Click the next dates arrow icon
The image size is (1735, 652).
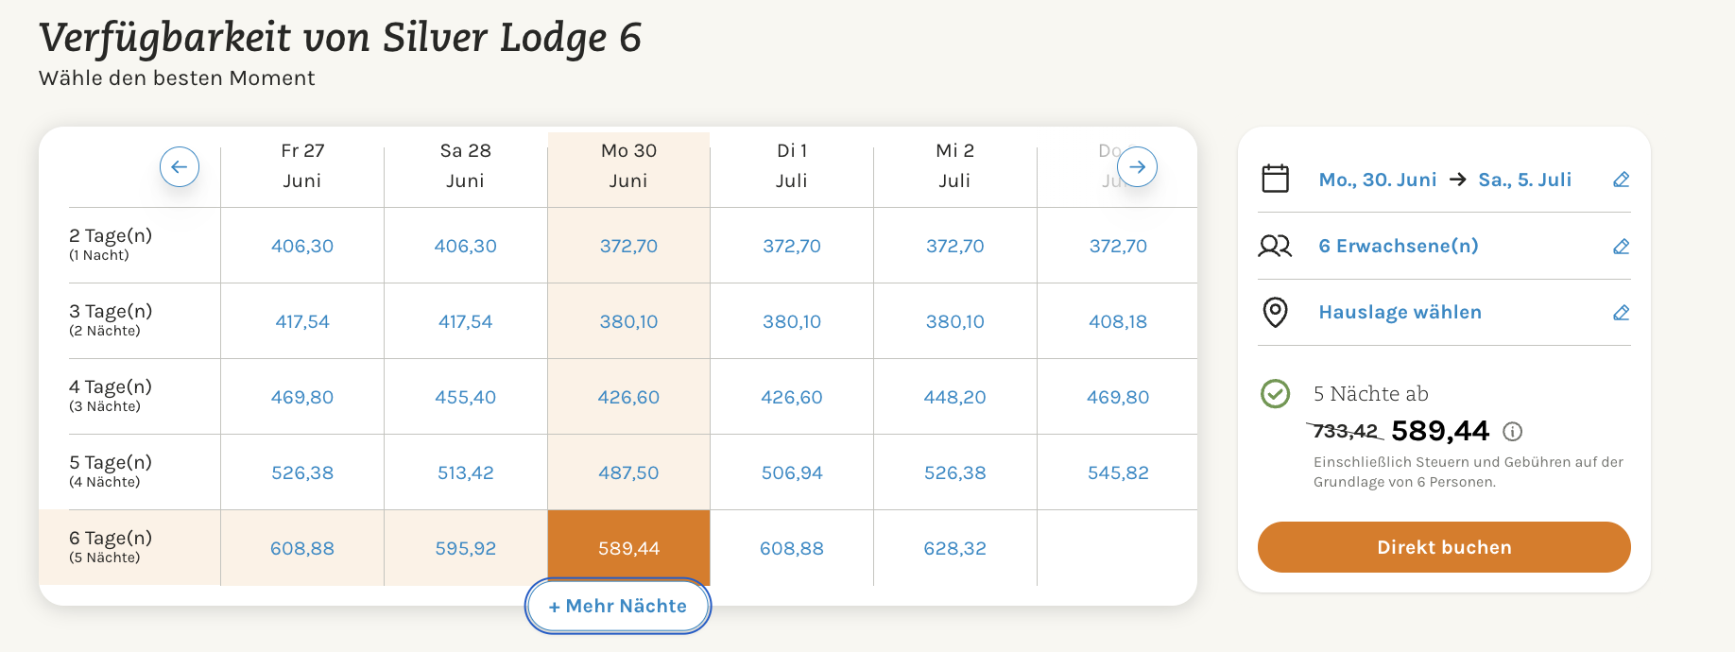pos(1137,167)
